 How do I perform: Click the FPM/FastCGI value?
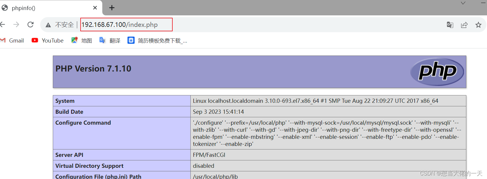point(209,155)
